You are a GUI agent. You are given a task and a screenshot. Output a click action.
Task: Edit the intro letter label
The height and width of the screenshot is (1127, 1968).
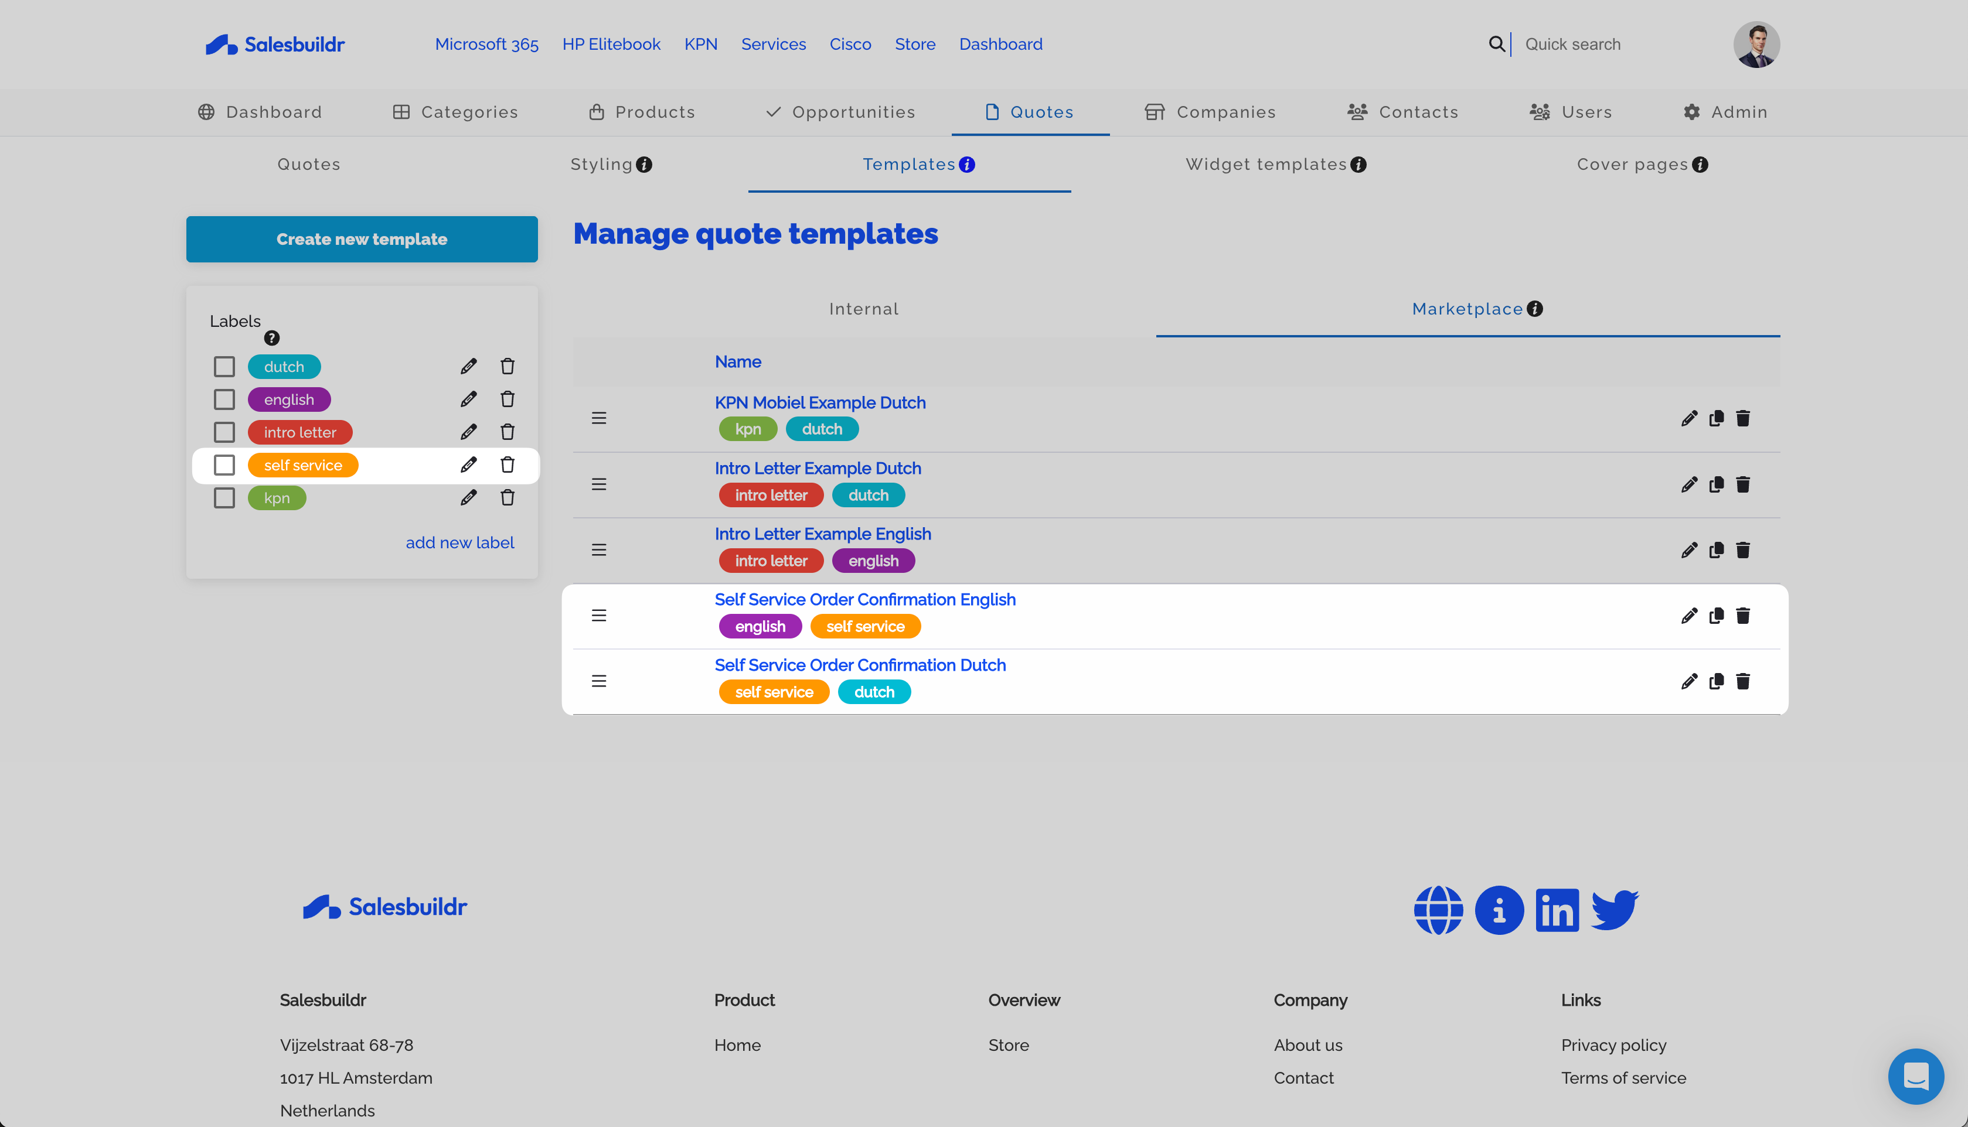tap(468, 432)
